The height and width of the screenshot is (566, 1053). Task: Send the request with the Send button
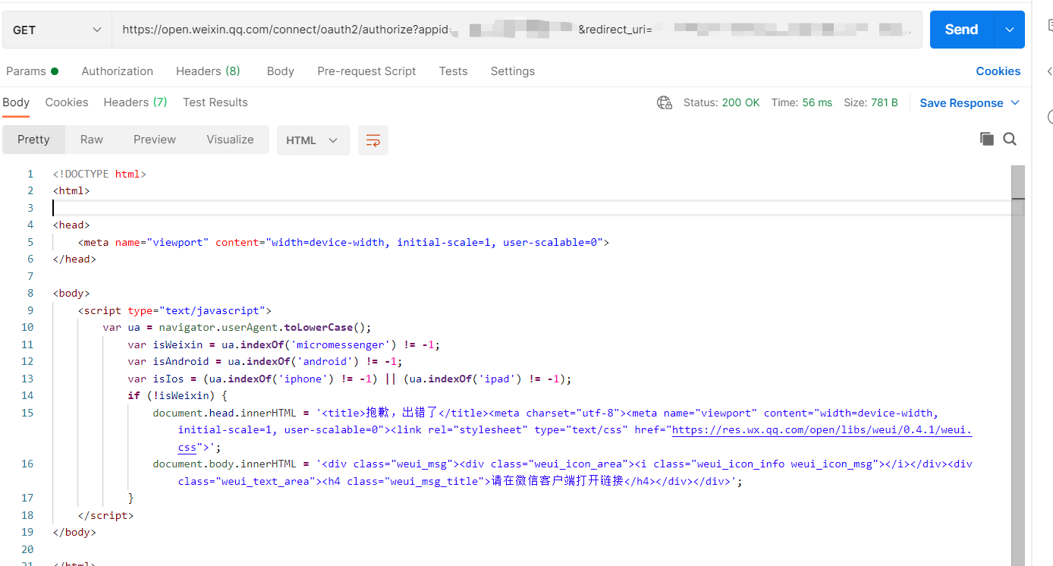click(x=961, y=30)
